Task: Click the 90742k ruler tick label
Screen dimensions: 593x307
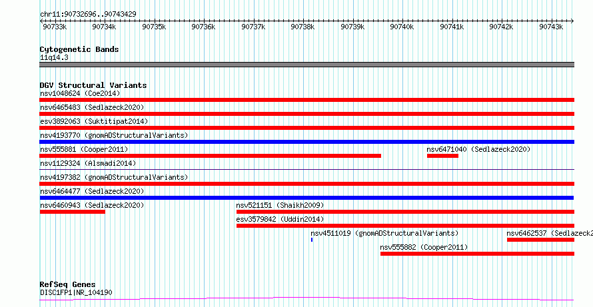Action: [502, 27]
